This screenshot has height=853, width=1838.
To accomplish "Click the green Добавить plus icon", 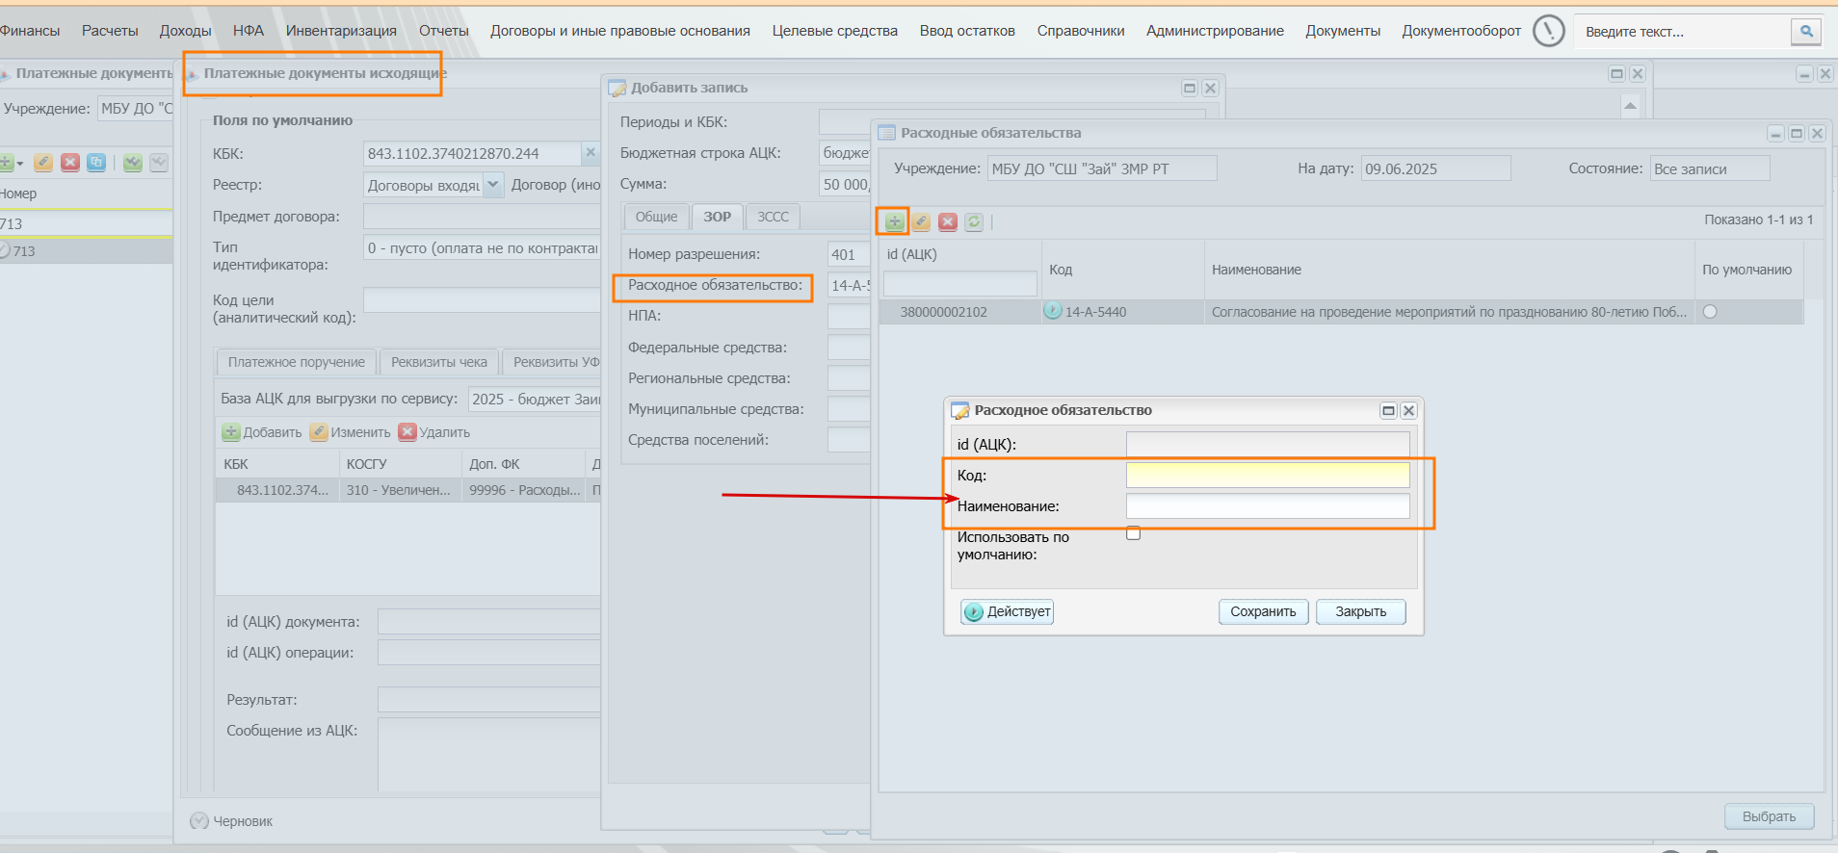I will coord(231,432).
